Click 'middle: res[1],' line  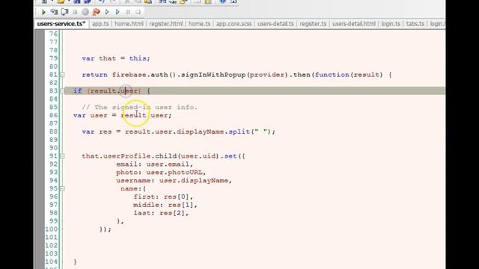click(165, 205)
